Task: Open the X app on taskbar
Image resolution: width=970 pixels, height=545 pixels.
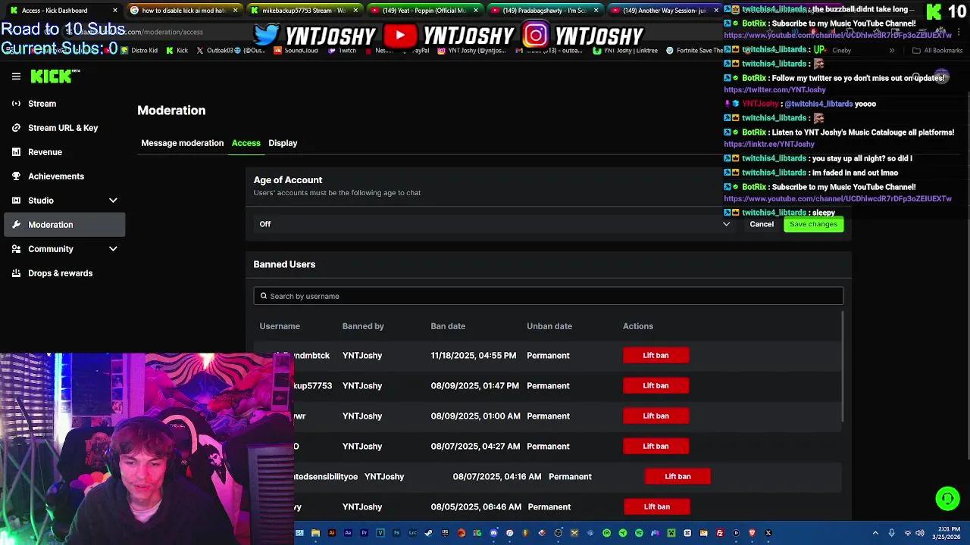Action: [x=768, y=533]
